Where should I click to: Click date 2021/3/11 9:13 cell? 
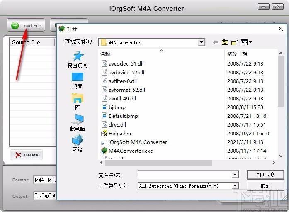(x=245, y=142)
